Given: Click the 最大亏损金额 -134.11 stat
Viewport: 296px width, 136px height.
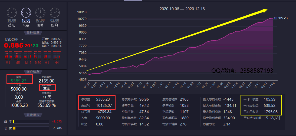Looking at the screenshot, I should pyautogui.click(x=219, y=106).
